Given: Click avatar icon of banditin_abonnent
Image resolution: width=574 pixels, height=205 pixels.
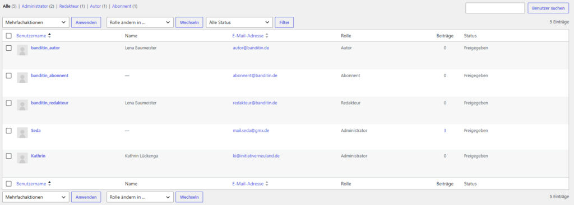Looking at the screenshot, I should 22,78.
